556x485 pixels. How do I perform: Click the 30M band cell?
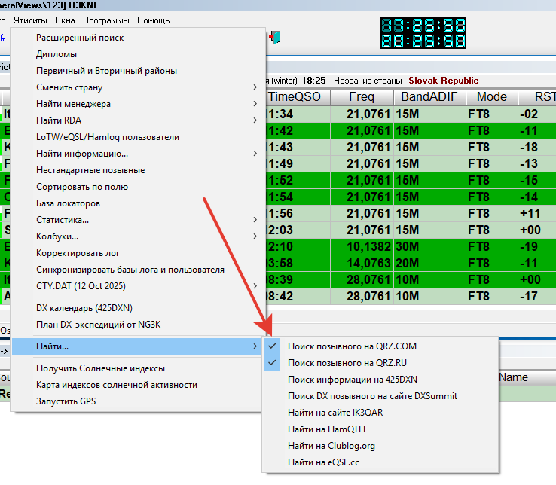point(429,247)
